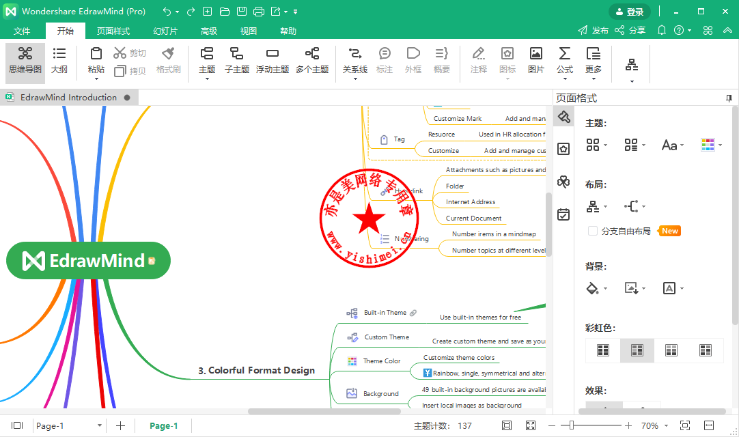Click the print icon in title bar
739x437 pixels.
[x=259, y=12]
